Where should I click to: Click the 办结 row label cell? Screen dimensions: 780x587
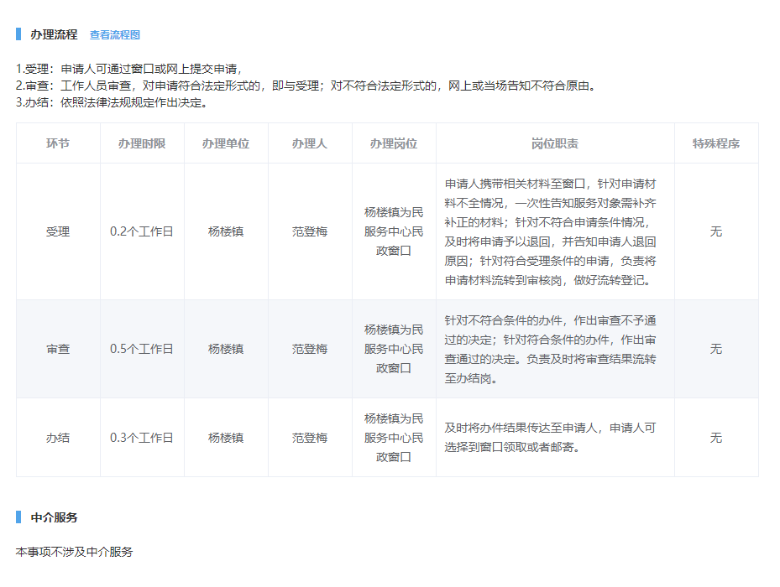click(58, 438)
